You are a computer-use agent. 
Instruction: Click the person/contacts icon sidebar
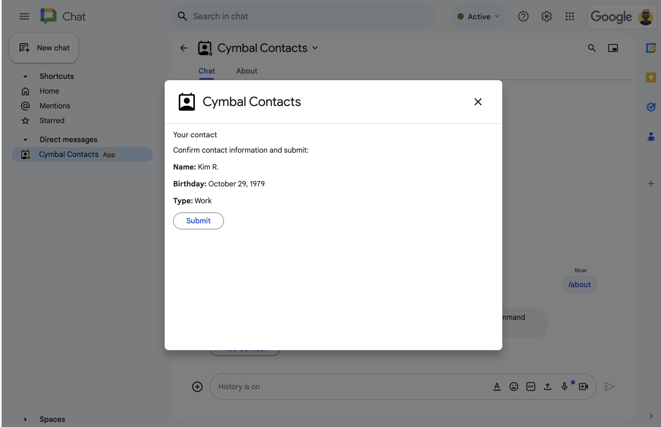[651, 136]
